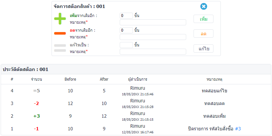Focus the ลดจากเดิมอีก quantity field
This screenshot has width=272, height=136.
point(126,30)
